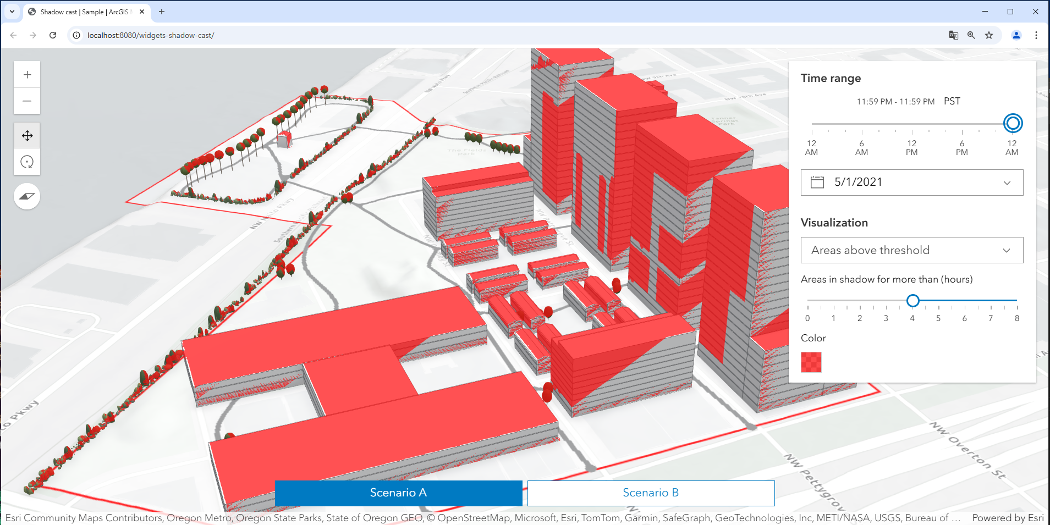Close the Shadow cast tab
This screenshot has width=1050, height=525.
[x=142, y=12]
